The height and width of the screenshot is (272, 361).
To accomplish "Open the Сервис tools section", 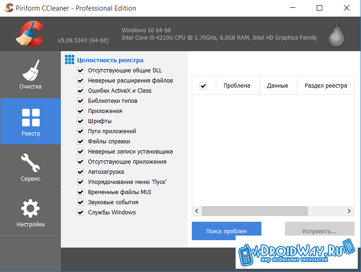I will coord(30,167).
